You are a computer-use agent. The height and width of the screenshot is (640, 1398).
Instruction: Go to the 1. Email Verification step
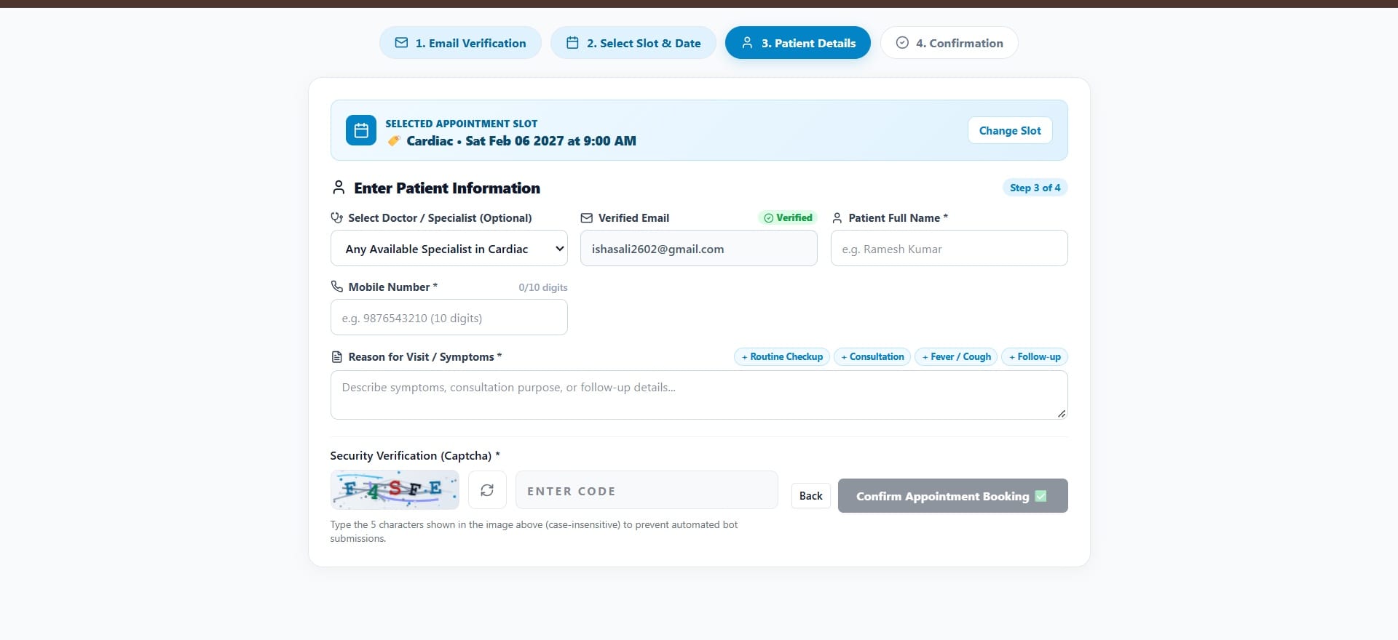click(x=460, y=43)
